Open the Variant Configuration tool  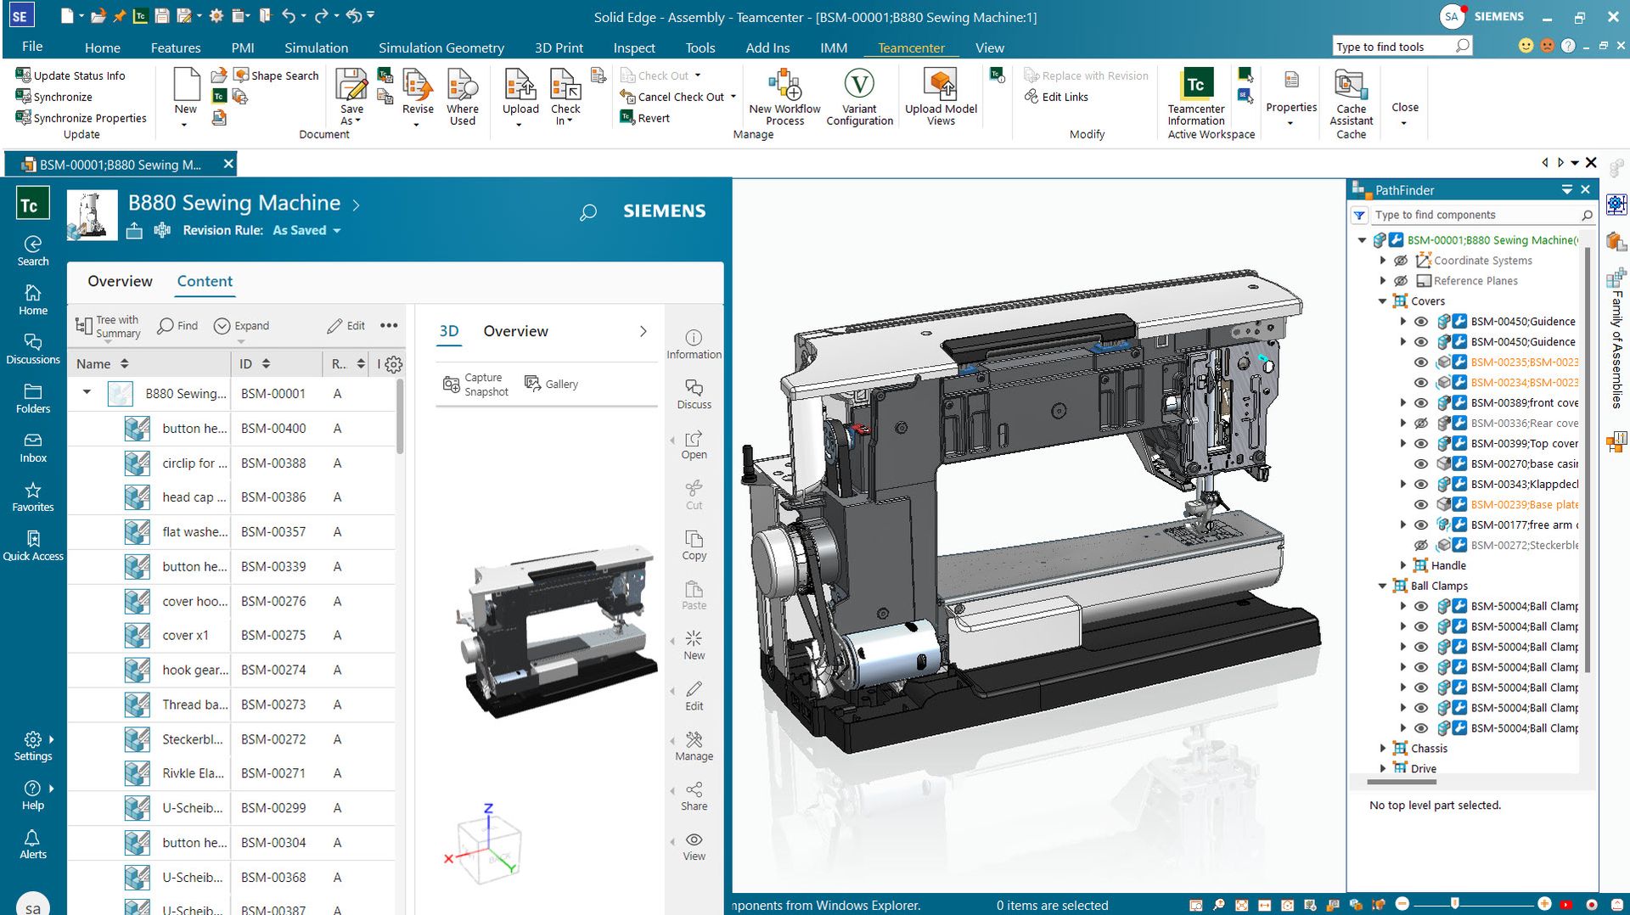coord(859,96)
